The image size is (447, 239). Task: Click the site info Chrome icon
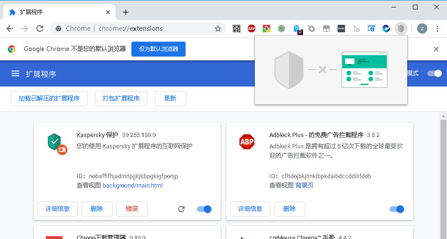pyautogui.click(x=58, y=29)
